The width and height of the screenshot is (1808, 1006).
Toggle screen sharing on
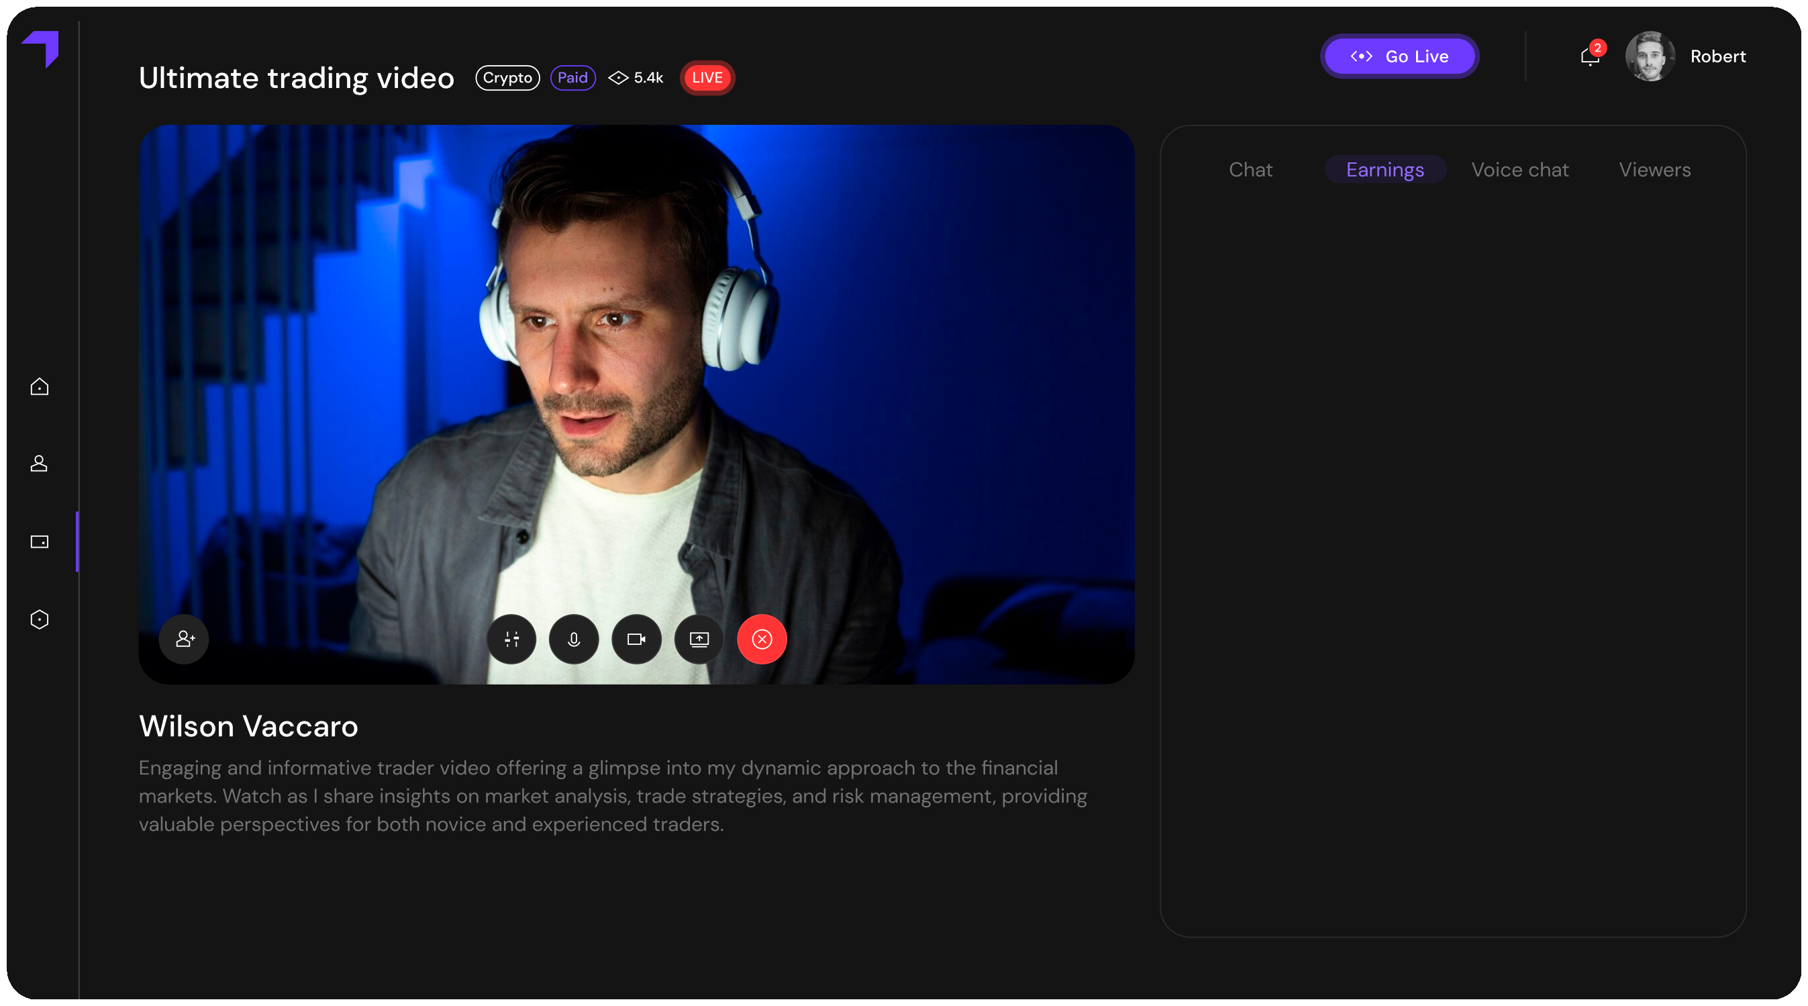[699, 639]
